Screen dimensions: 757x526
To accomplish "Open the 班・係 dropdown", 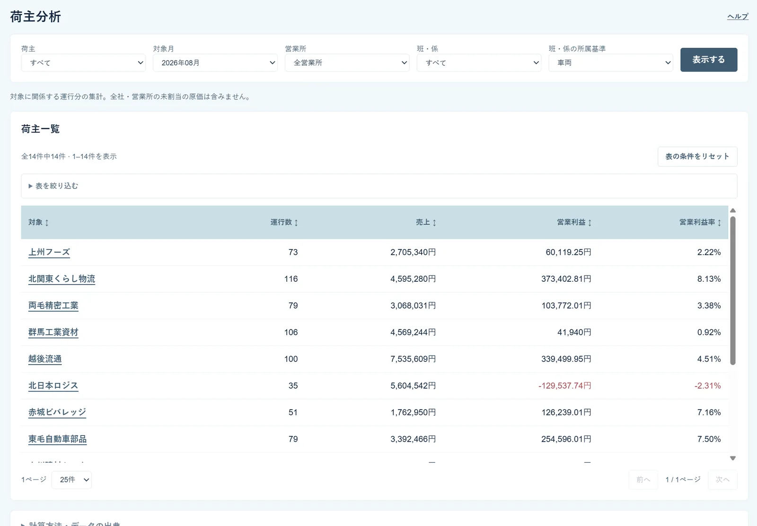I will [479, 62].
